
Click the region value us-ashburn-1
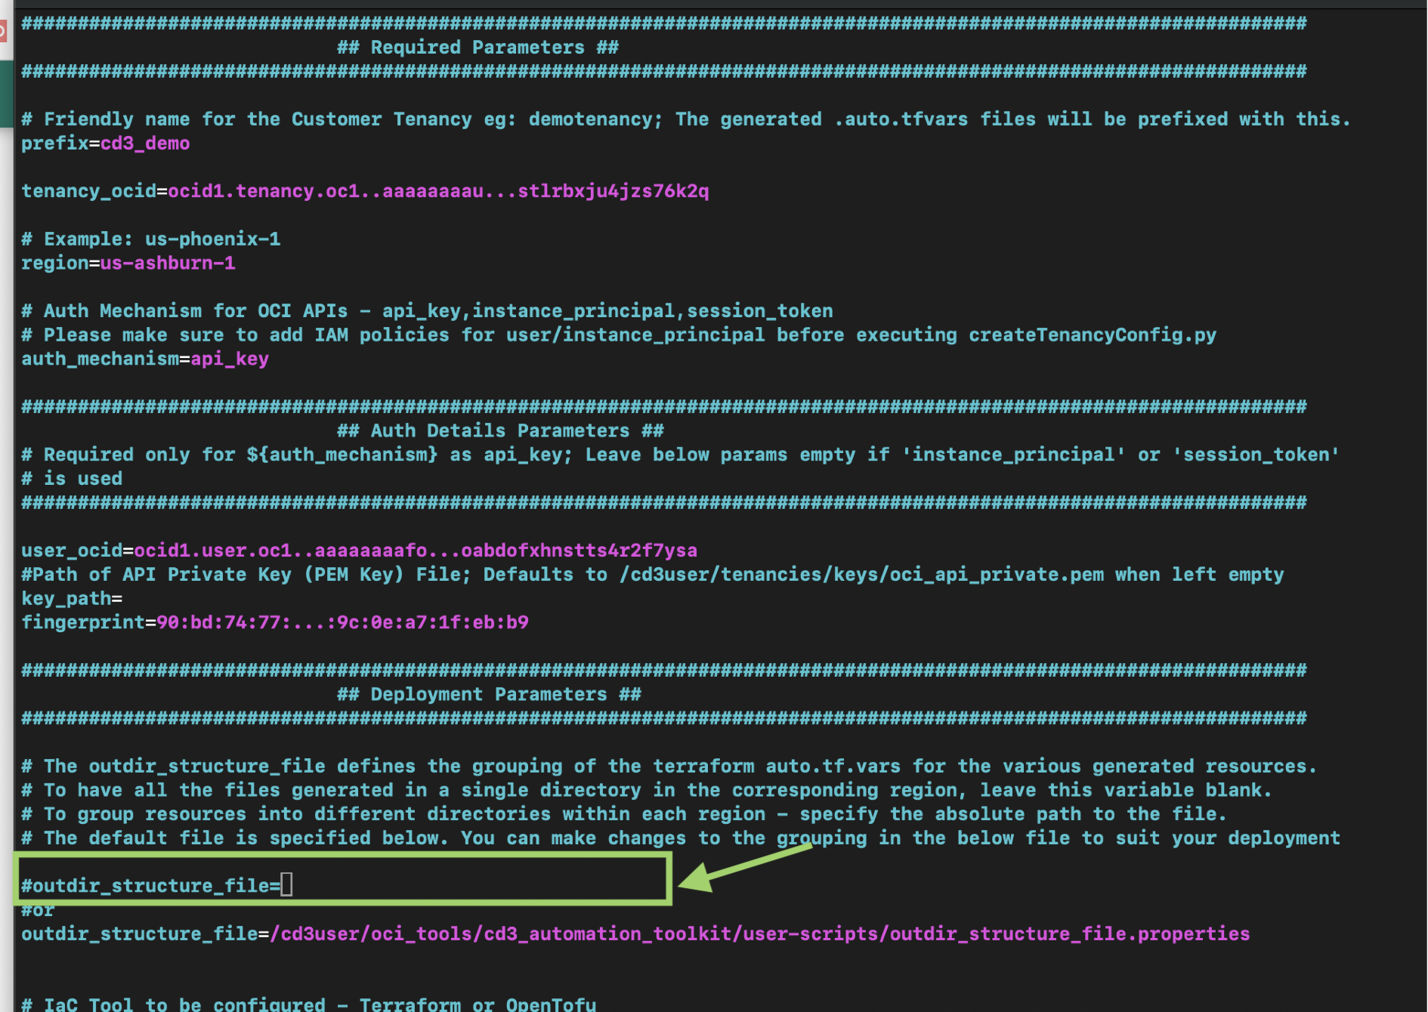click(167, 264)
